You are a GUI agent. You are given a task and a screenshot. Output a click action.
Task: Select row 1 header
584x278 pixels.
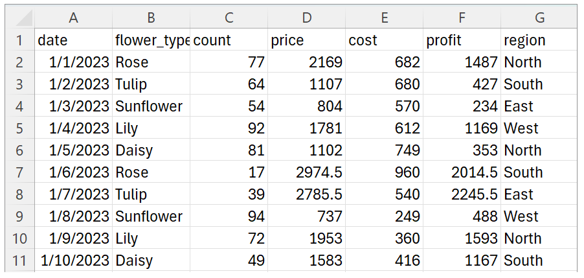[x=19, y=40]
